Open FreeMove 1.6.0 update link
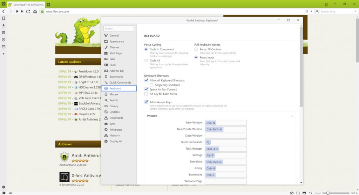 (88, 72)
